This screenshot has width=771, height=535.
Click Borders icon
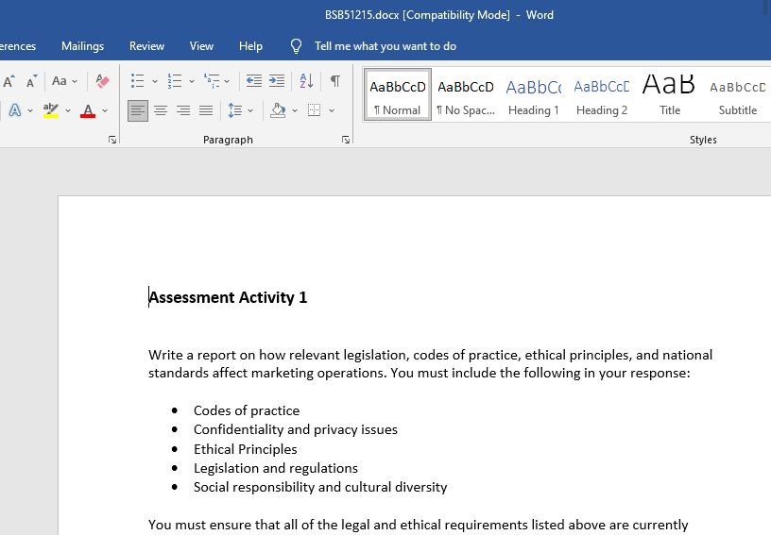click(315, 110)
